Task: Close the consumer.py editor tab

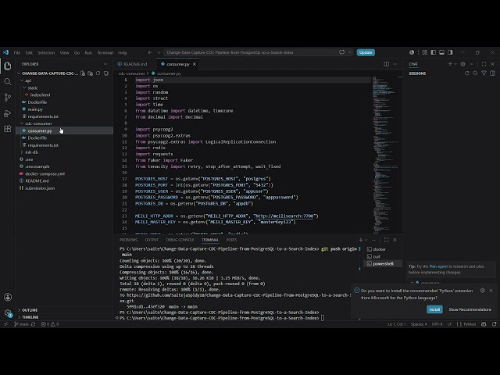Action: 195,64
